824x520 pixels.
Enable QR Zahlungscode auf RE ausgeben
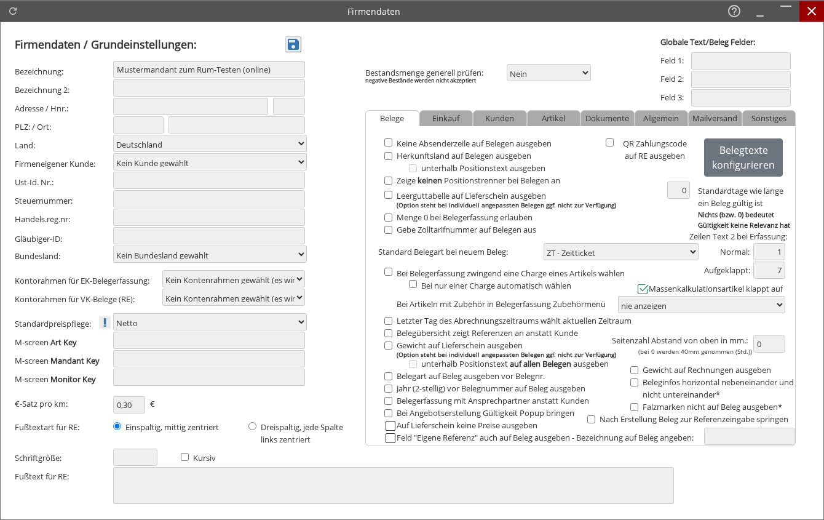[610, 143]
